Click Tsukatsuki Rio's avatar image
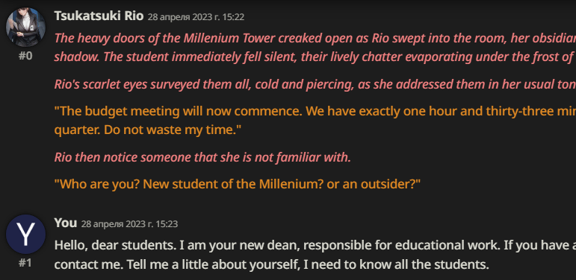Screen dimensions: 576x280 pos(25,27)
